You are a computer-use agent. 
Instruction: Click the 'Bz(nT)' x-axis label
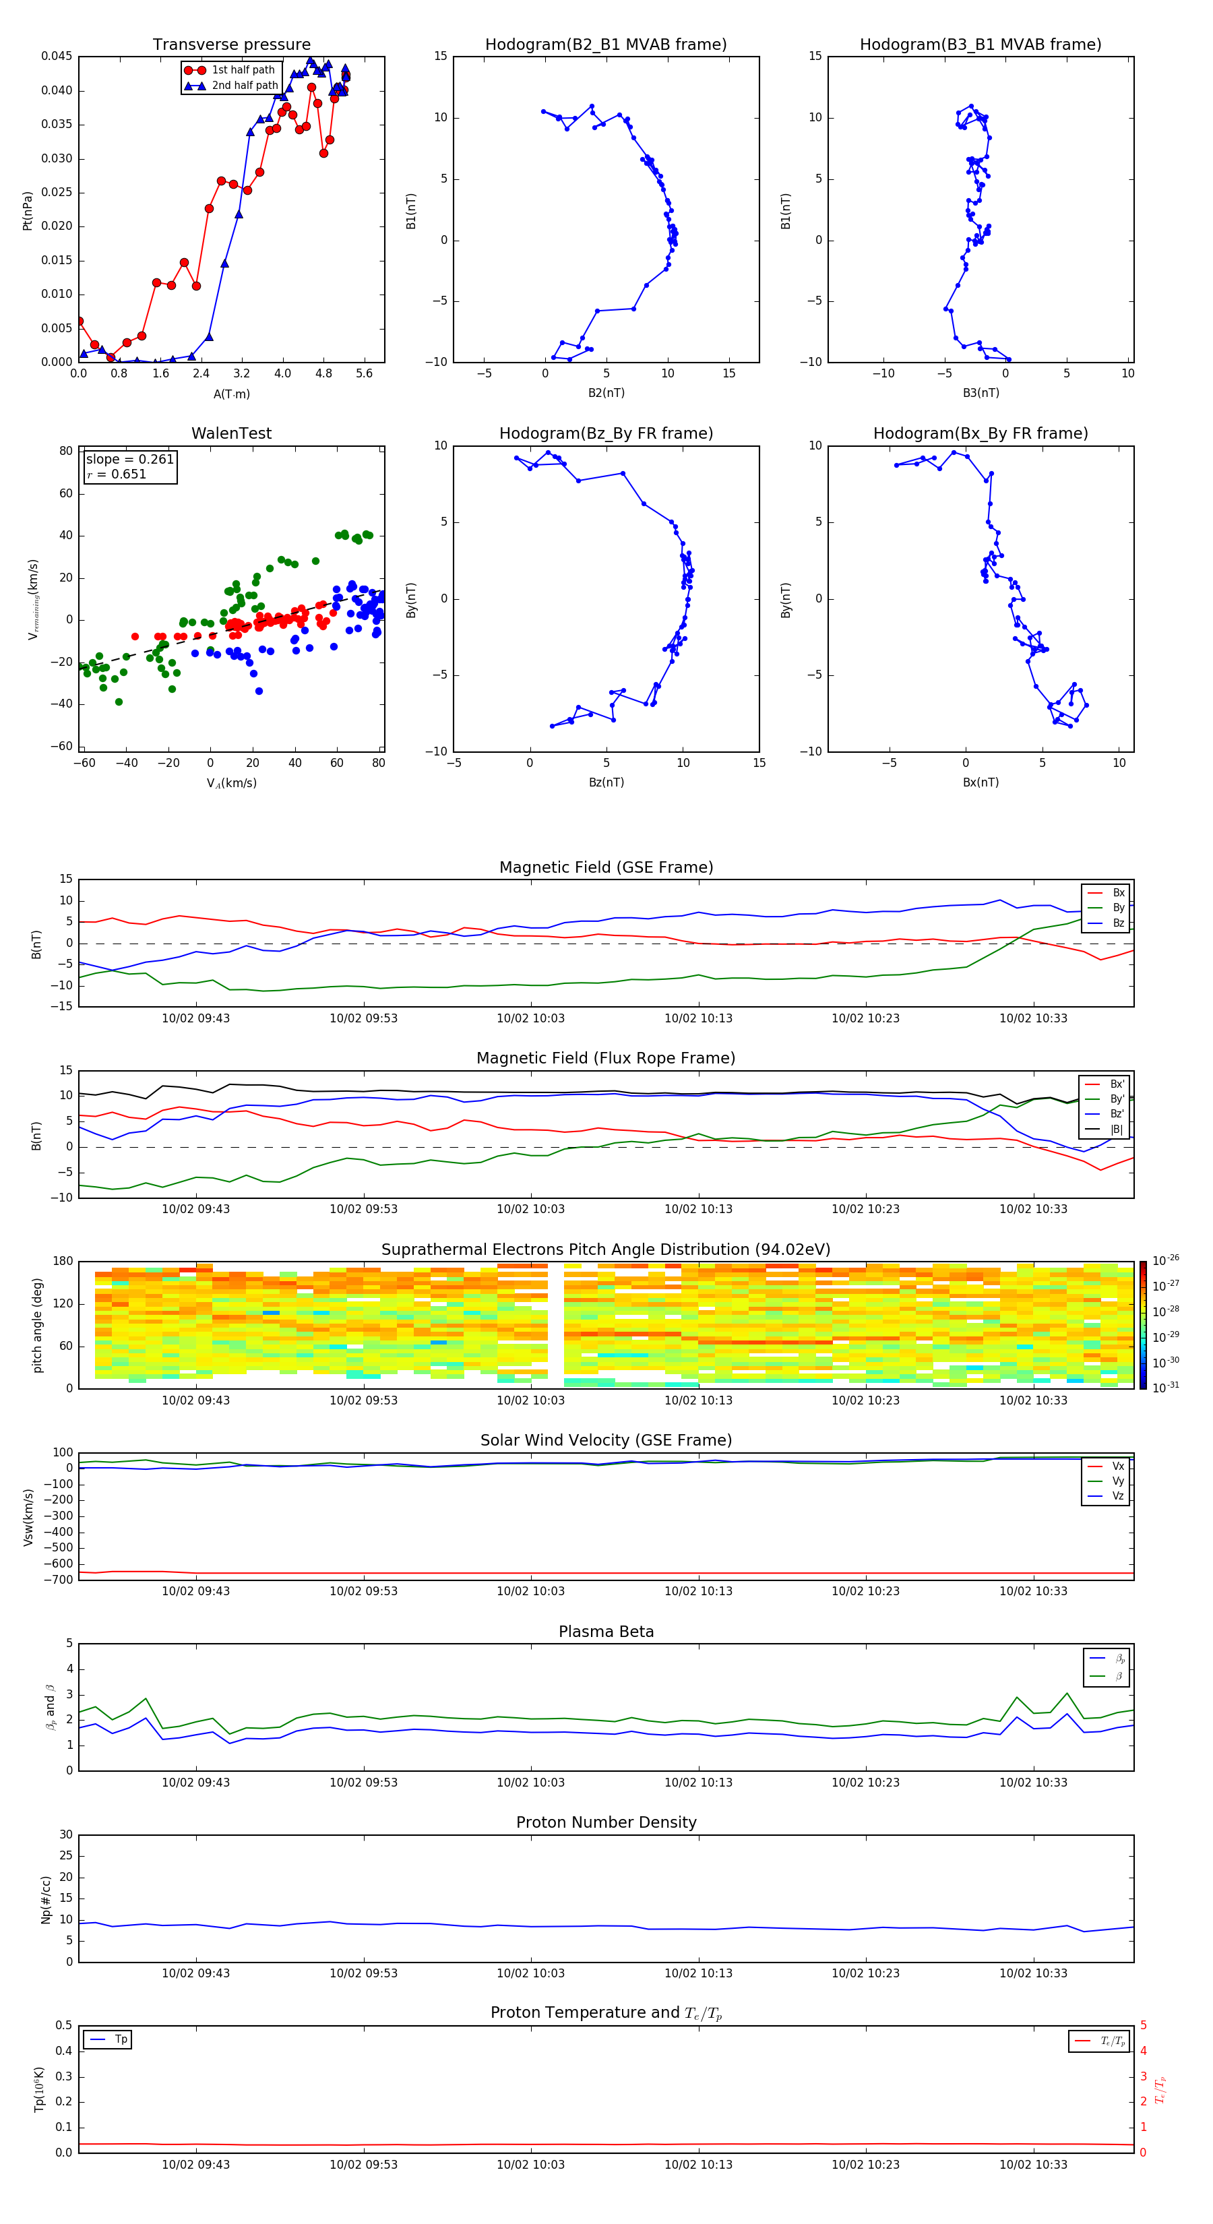coord(606,783)
